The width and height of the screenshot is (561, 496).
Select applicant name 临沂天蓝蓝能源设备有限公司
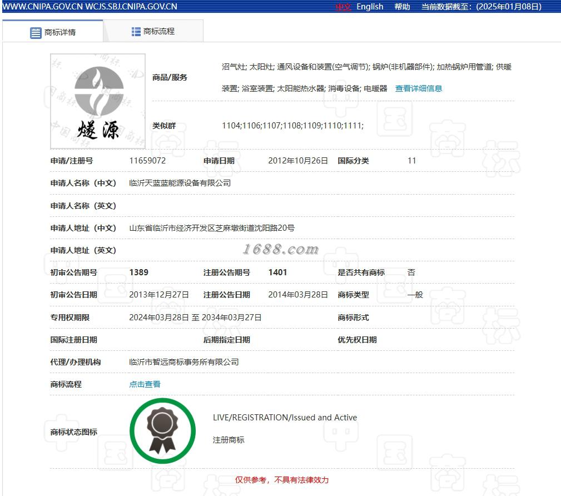180,183
